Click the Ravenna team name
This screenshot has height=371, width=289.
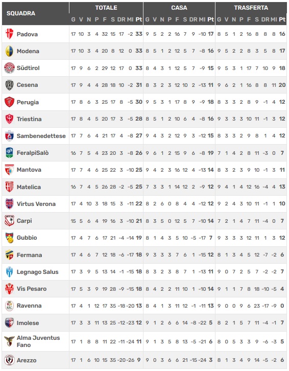click(x=29, y=306)
